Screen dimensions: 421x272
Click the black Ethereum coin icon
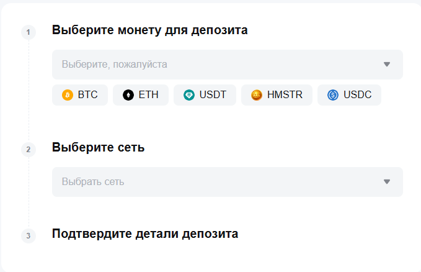128,95
